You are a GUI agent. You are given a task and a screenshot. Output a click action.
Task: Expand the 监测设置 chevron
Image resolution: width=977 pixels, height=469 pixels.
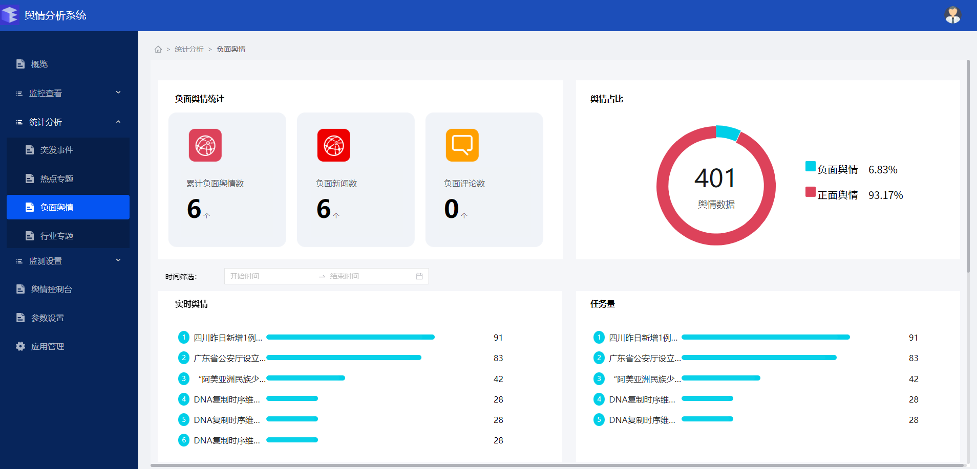pyautogui.click(x=118, y=260)
